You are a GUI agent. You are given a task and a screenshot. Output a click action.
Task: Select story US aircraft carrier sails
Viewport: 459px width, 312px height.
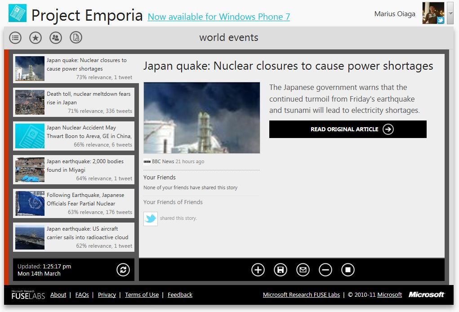(x=74, y=237)
